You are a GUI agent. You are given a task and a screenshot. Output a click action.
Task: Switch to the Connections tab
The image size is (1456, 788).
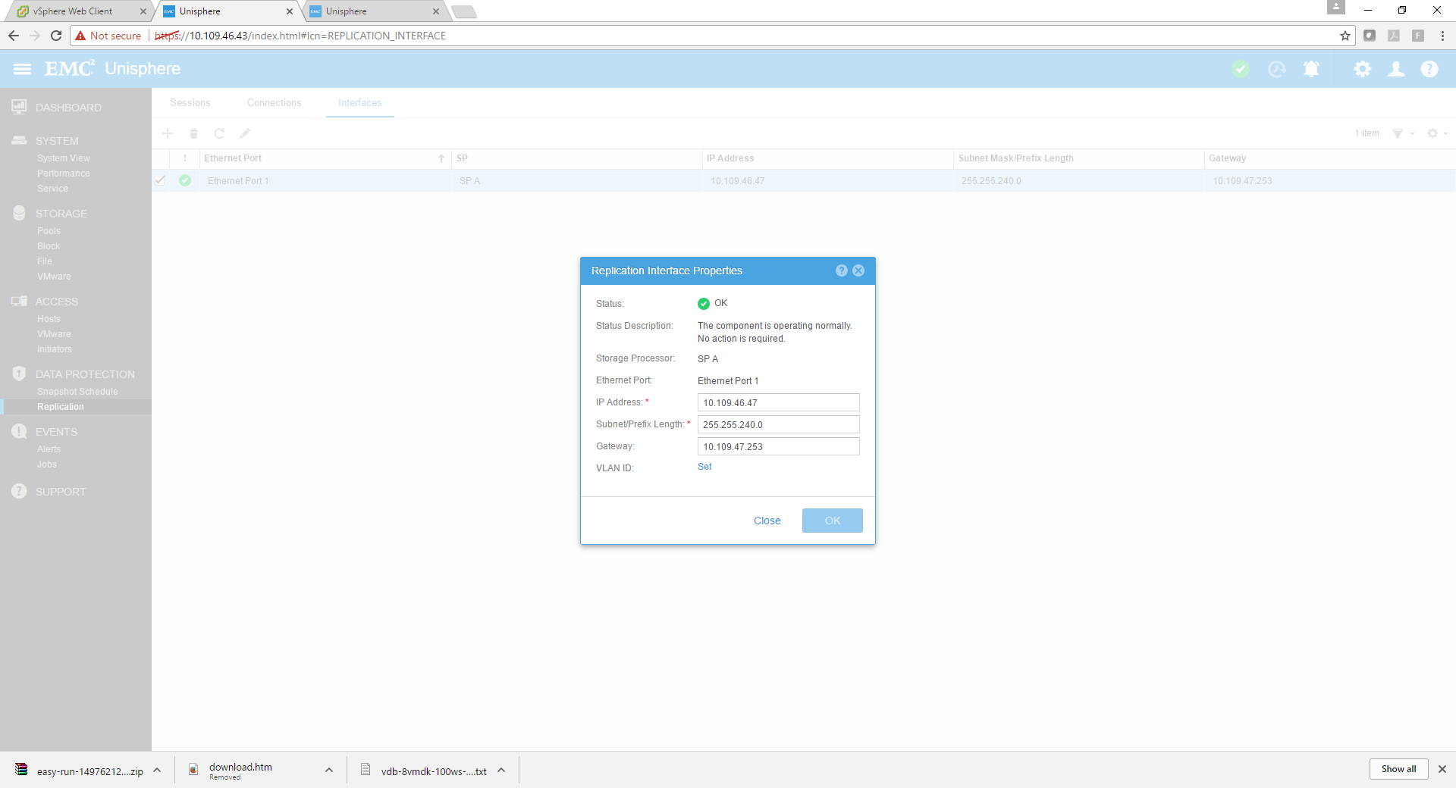274,103
